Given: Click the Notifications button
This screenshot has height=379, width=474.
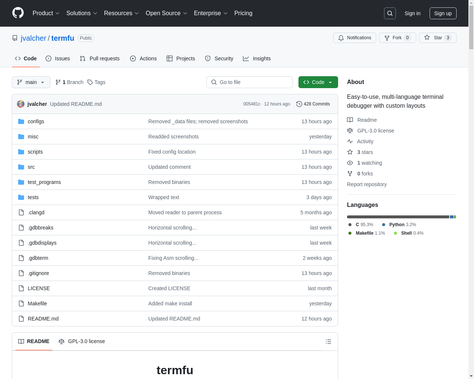Looking at the screenshot, I should click(355, 38).
